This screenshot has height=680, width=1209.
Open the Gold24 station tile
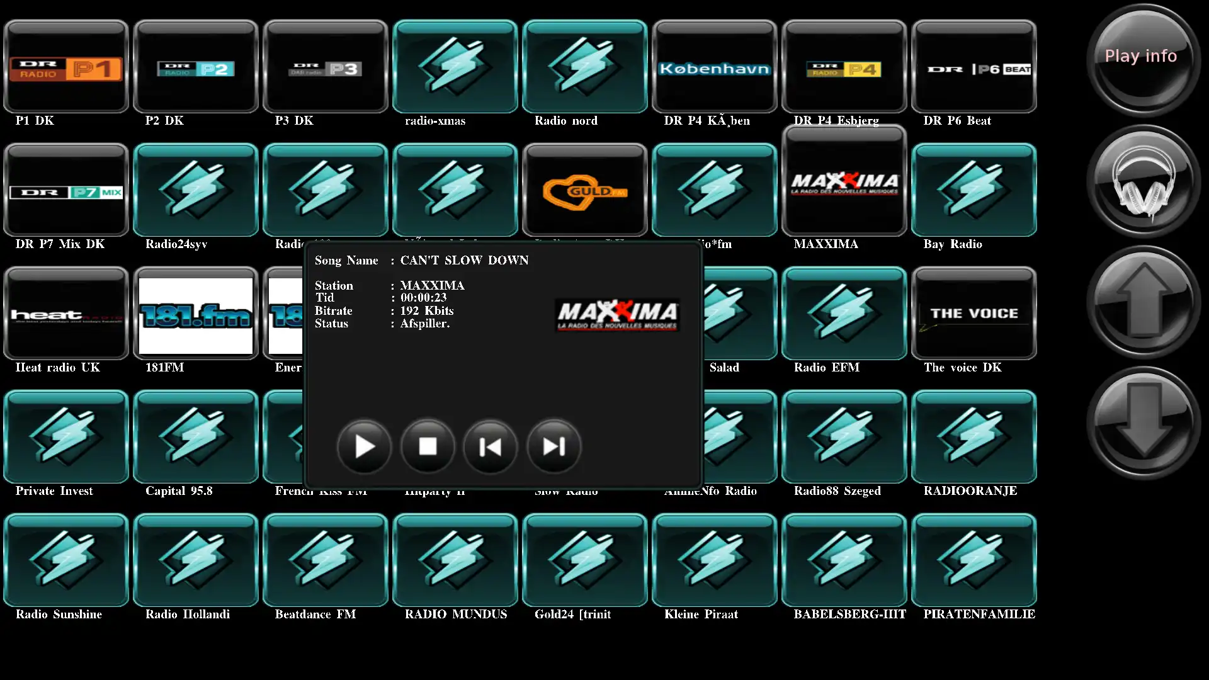click(x=585, y=560)
